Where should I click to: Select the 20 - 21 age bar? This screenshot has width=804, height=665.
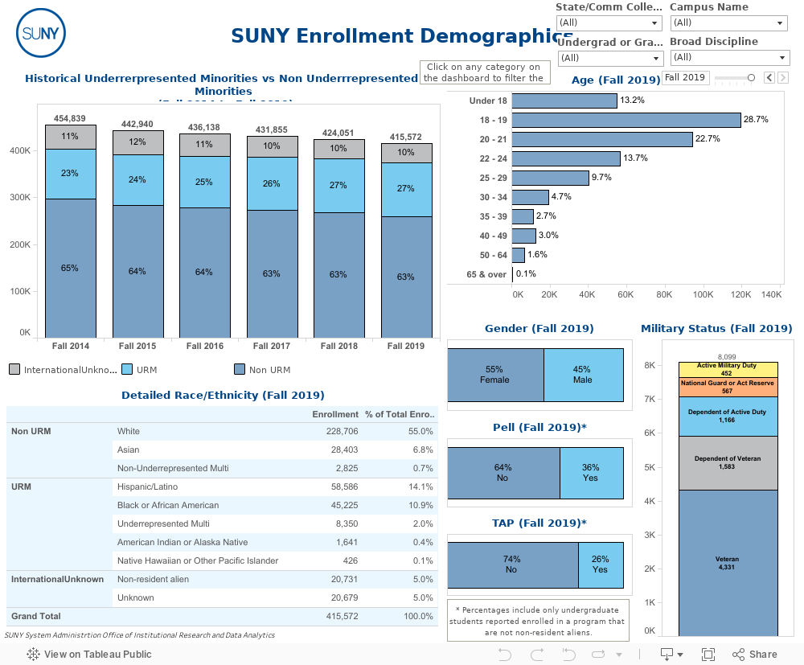coord(602,139)
